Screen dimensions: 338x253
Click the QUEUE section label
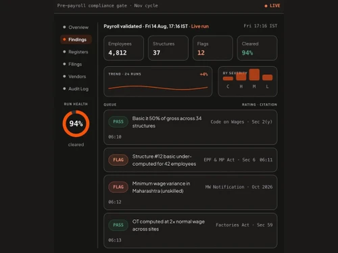click(110, 105)
